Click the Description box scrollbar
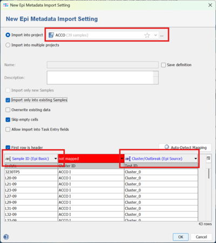Screen dimensions: 216x243 tap(156, 78)
